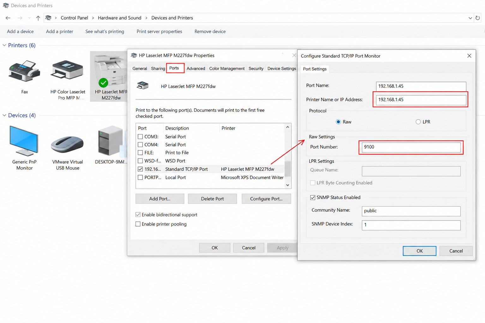Click Cancel in printer Properties dialog
The width and height of the screenshot is (485, 323).
[248, 248]
